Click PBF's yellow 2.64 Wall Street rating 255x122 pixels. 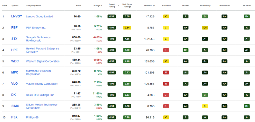(127, 28)
